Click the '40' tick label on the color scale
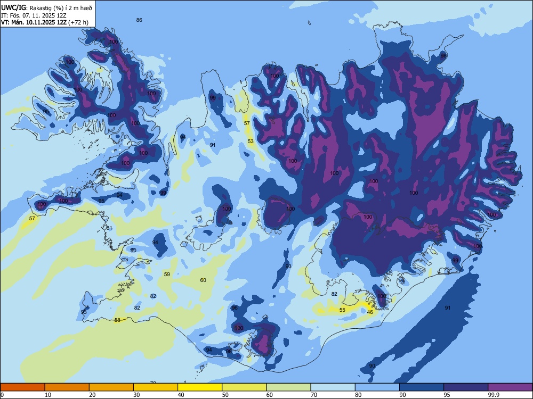Viewport: 533px width, 399px height. pos(181,395)
